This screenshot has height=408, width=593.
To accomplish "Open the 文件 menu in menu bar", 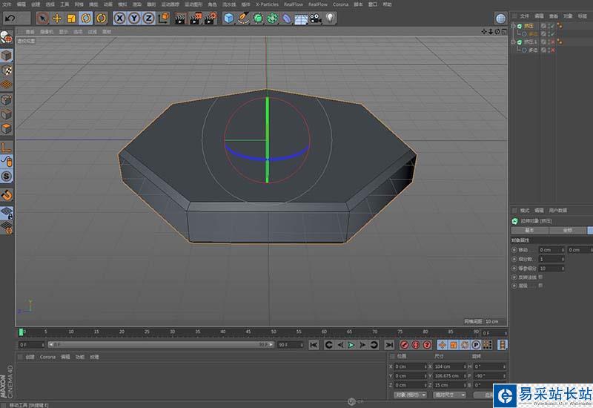I will tap(7, 4).
